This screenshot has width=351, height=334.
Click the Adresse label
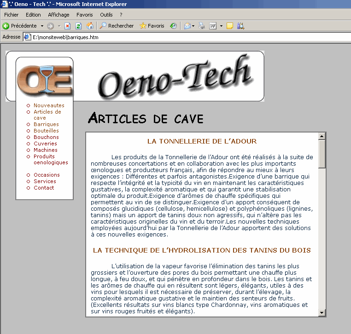(11, 37)
